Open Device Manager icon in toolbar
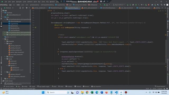 [155, 5]
